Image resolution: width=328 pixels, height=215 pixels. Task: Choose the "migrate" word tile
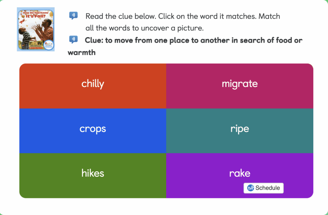(240, 84)
